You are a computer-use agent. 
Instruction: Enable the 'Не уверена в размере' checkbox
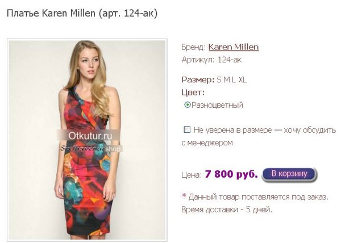pos(187,130)
